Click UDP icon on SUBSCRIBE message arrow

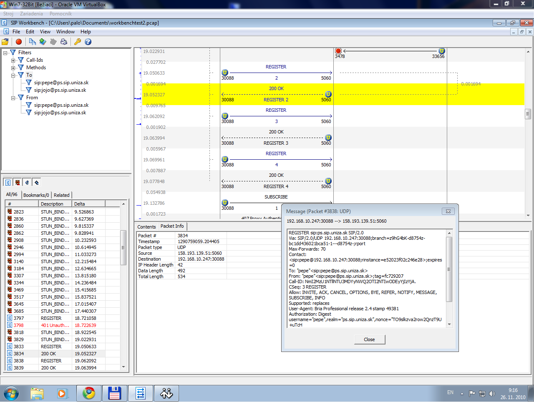(x=225, y=203)
